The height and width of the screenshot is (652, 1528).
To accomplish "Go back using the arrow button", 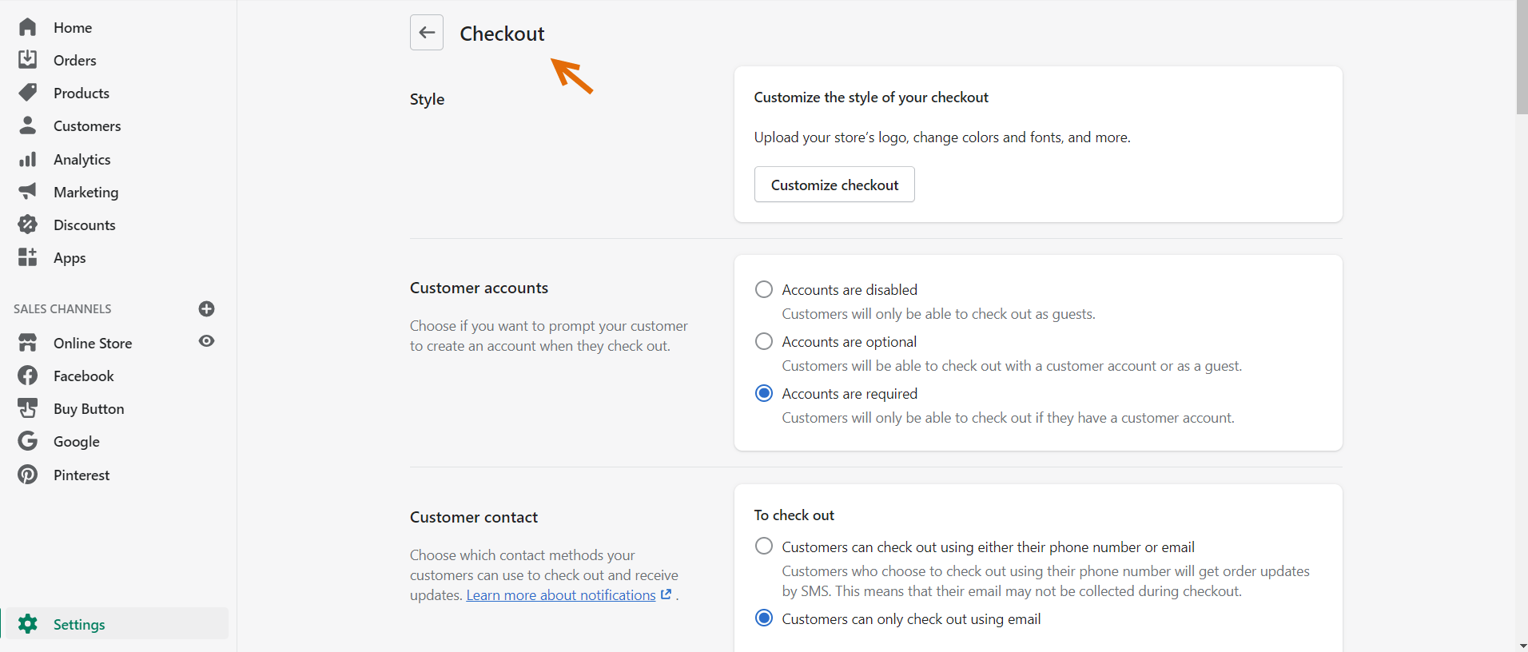I will pyautogui.click(x=427, y=33).
